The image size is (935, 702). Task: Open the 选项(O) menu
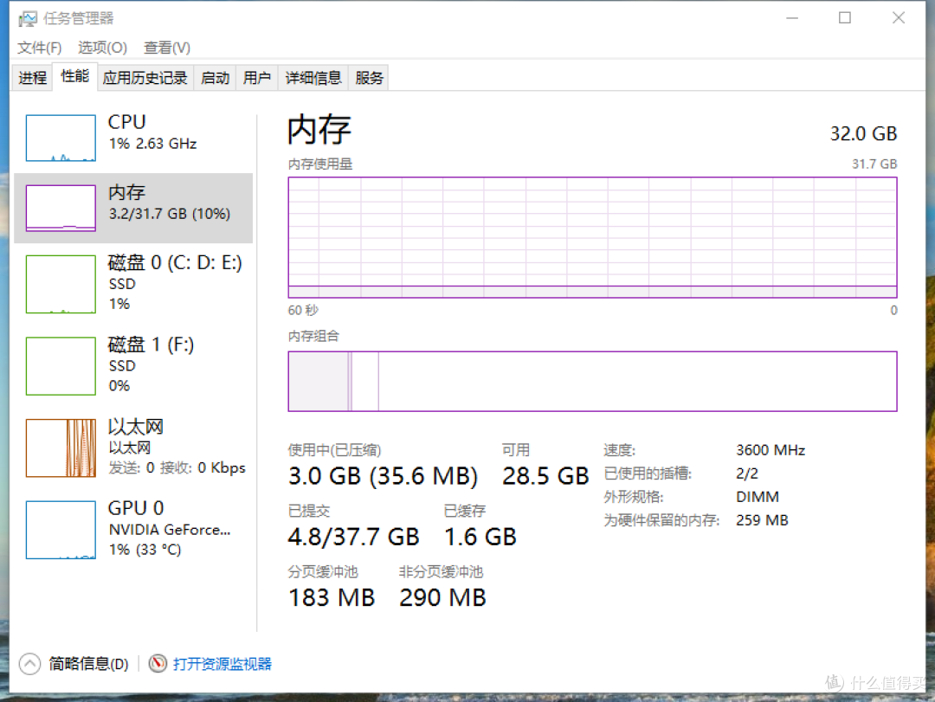pos(102,48)
